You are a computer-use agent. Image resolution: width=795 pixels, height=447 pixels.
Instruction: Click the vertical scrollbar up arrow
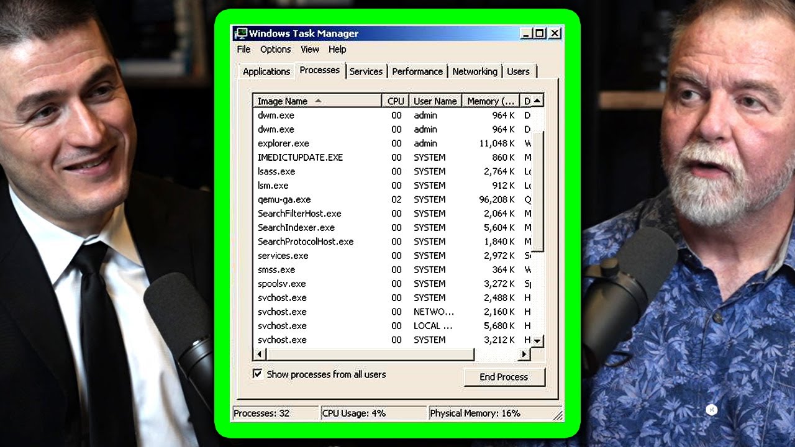538,101
